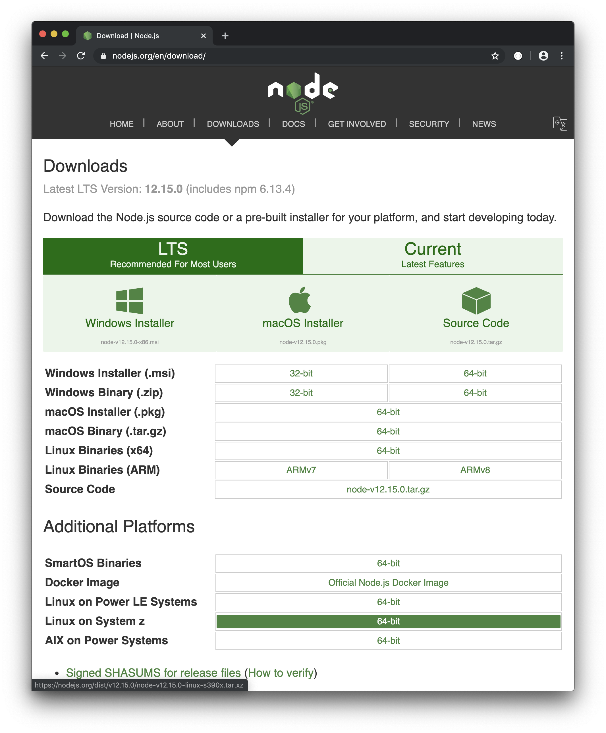
Task: Open the SECURITY navigation item
Action: pos(429,124)
